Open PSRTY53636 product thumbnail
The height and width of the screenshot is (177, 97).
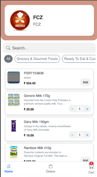point(14,77)
